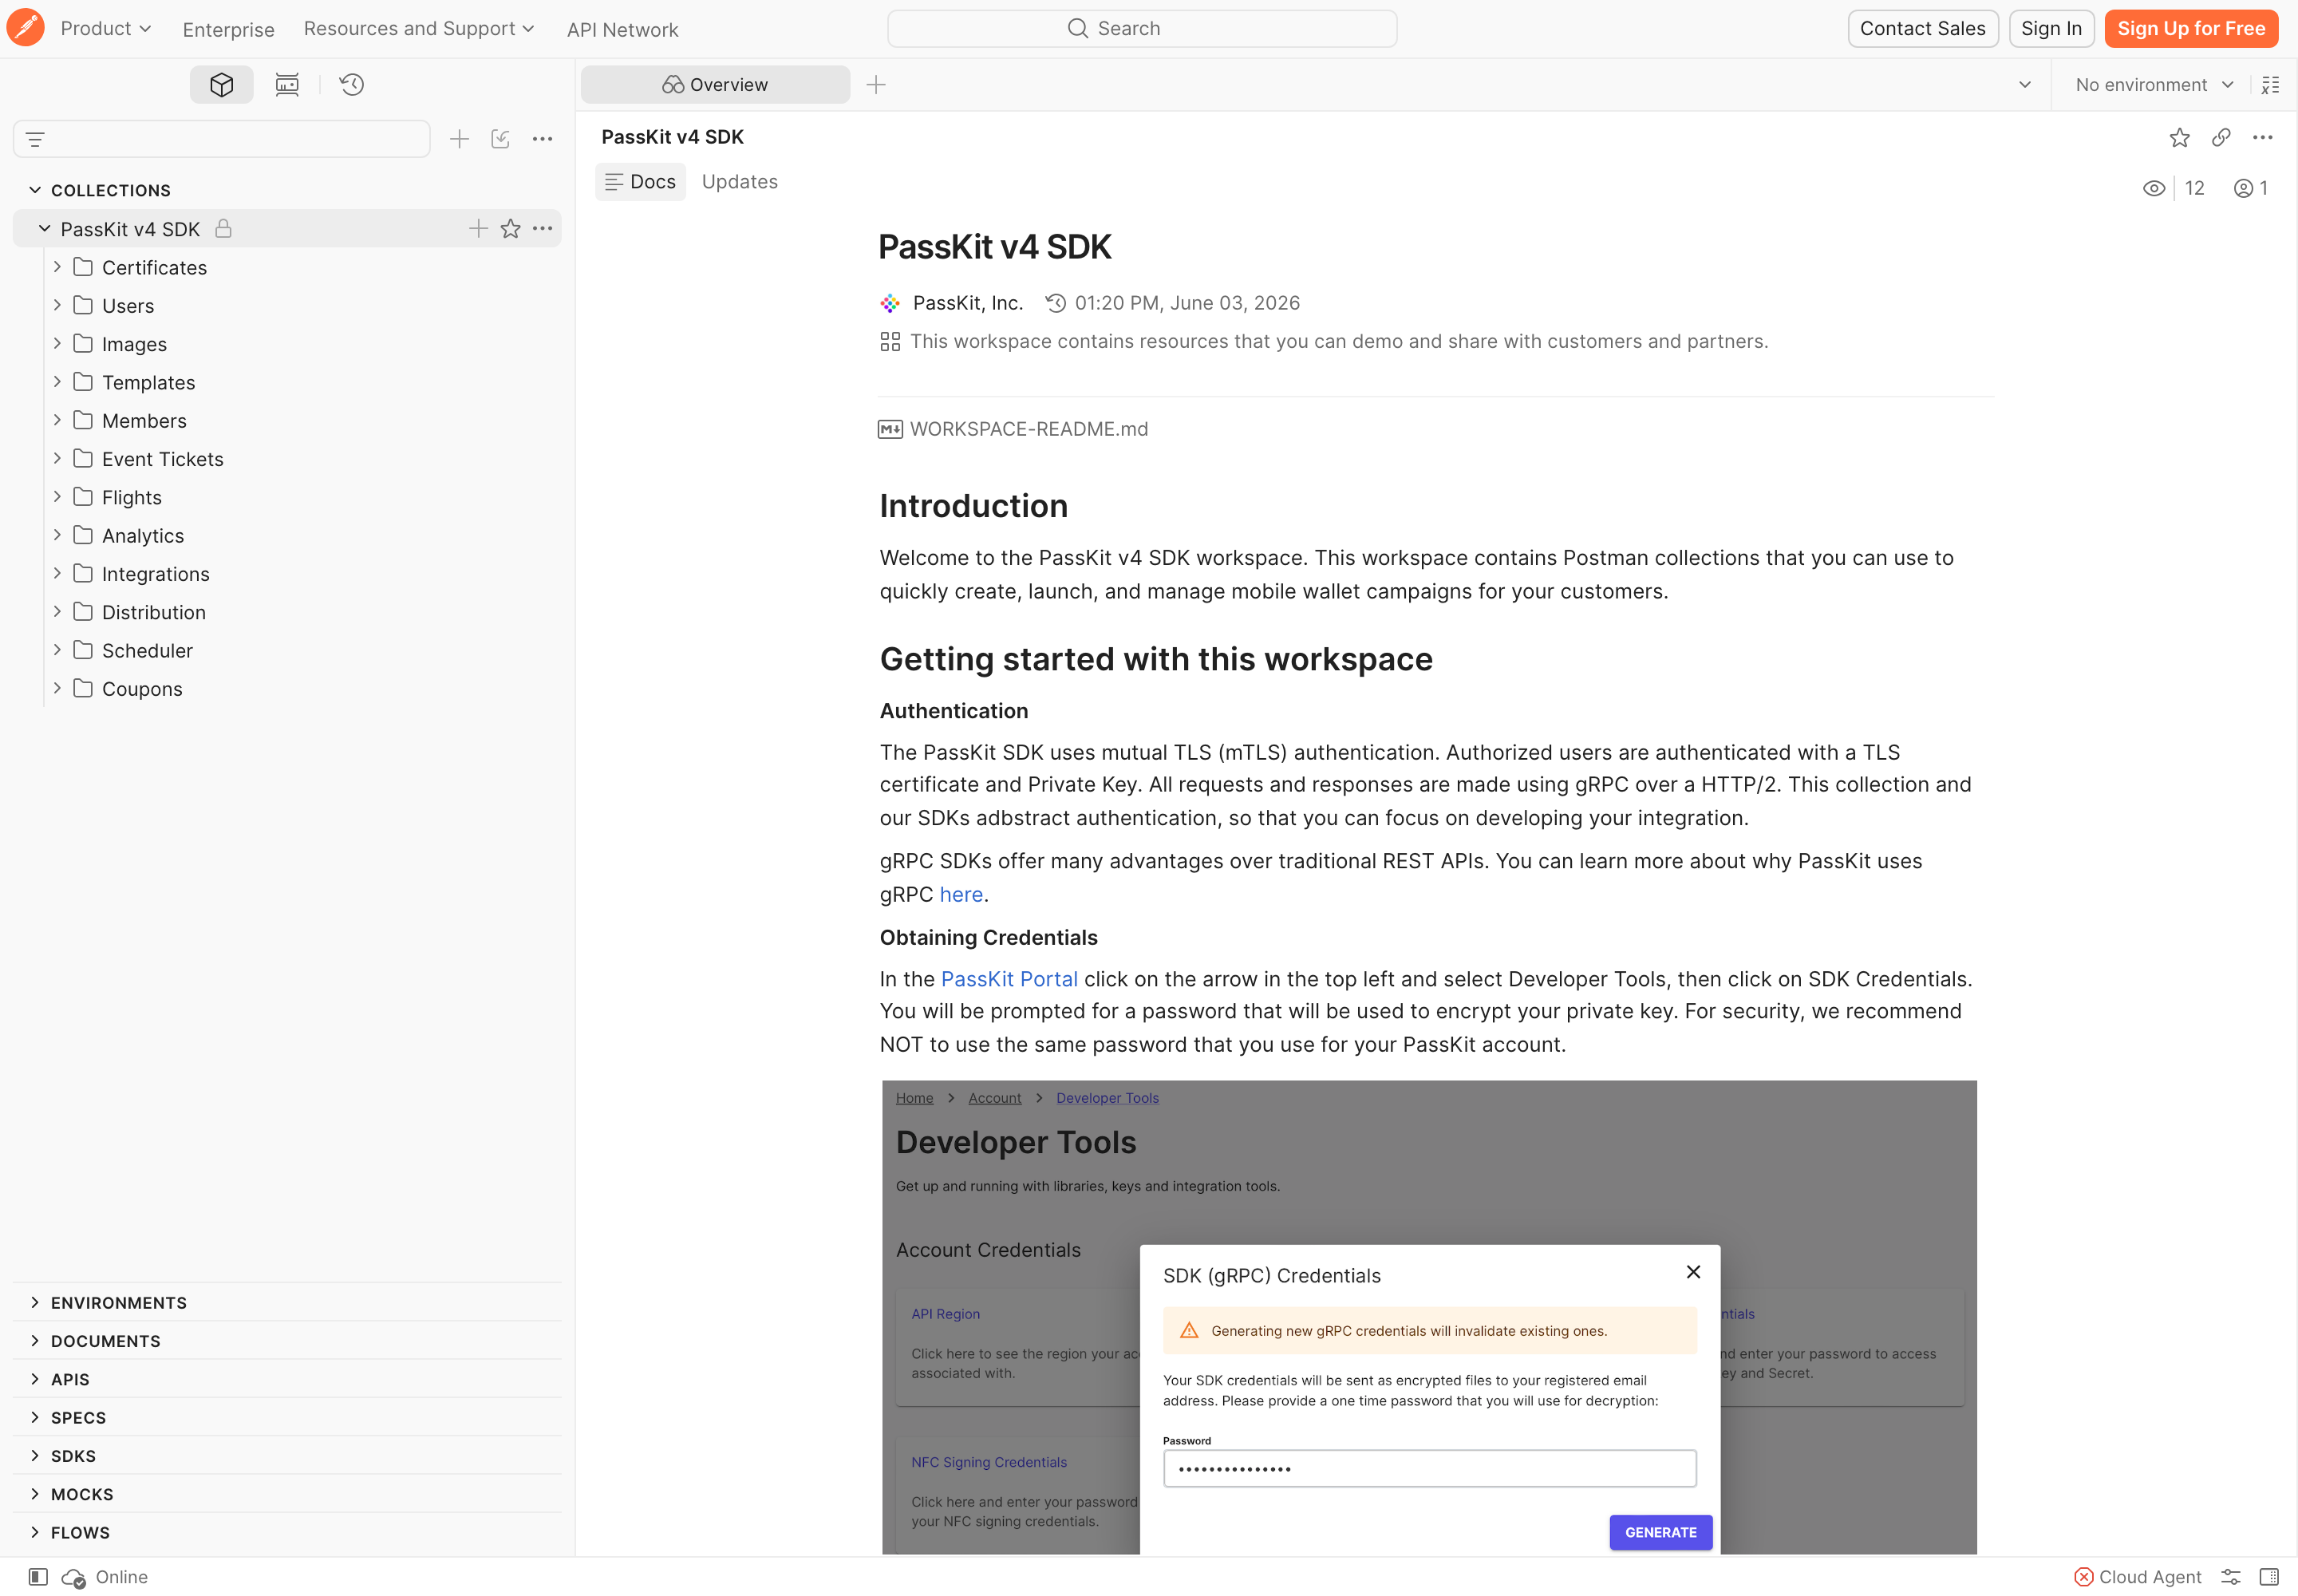This screenshot has width=2298, height=1596.
Task: Add item to PassKit v4 SDK collection
Action: tap(478, 229)
